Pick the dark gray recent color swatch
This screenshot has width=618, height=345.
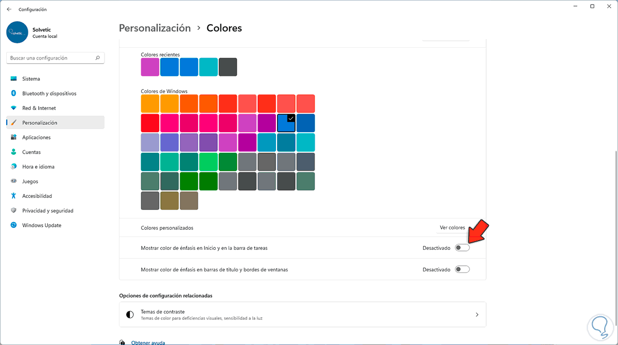(x=228, y=67)
